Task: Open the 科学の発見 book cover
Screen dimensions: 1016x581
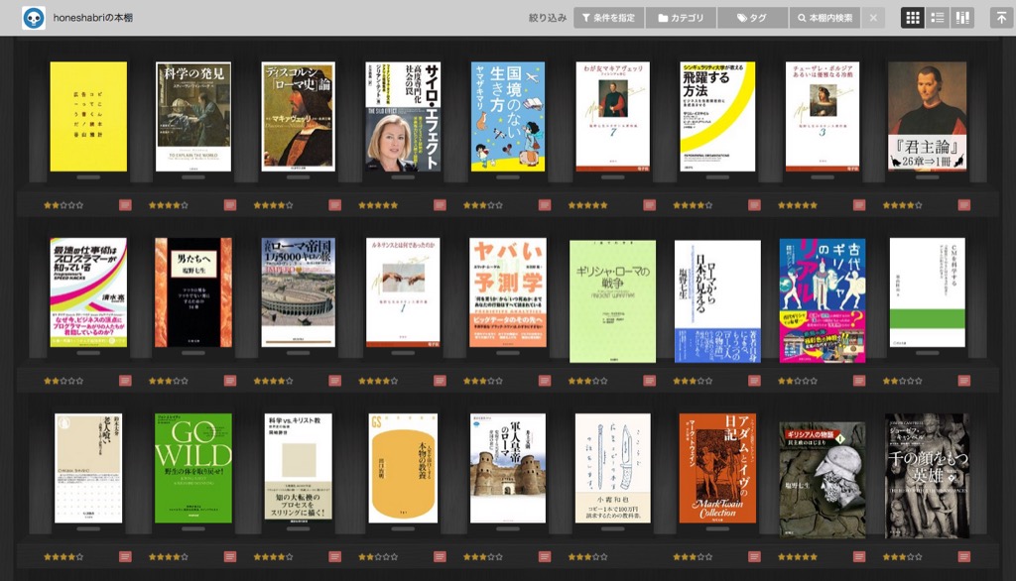Action: [193, 117]
